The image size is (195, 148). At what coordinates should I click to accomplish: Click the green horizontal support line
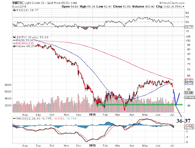coord(139,105)
